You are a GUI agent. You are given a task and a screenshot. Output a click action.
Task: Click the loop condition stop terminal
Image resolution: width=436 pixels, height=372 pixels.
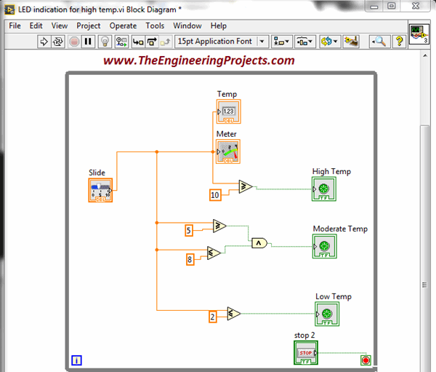pos(366,360)
